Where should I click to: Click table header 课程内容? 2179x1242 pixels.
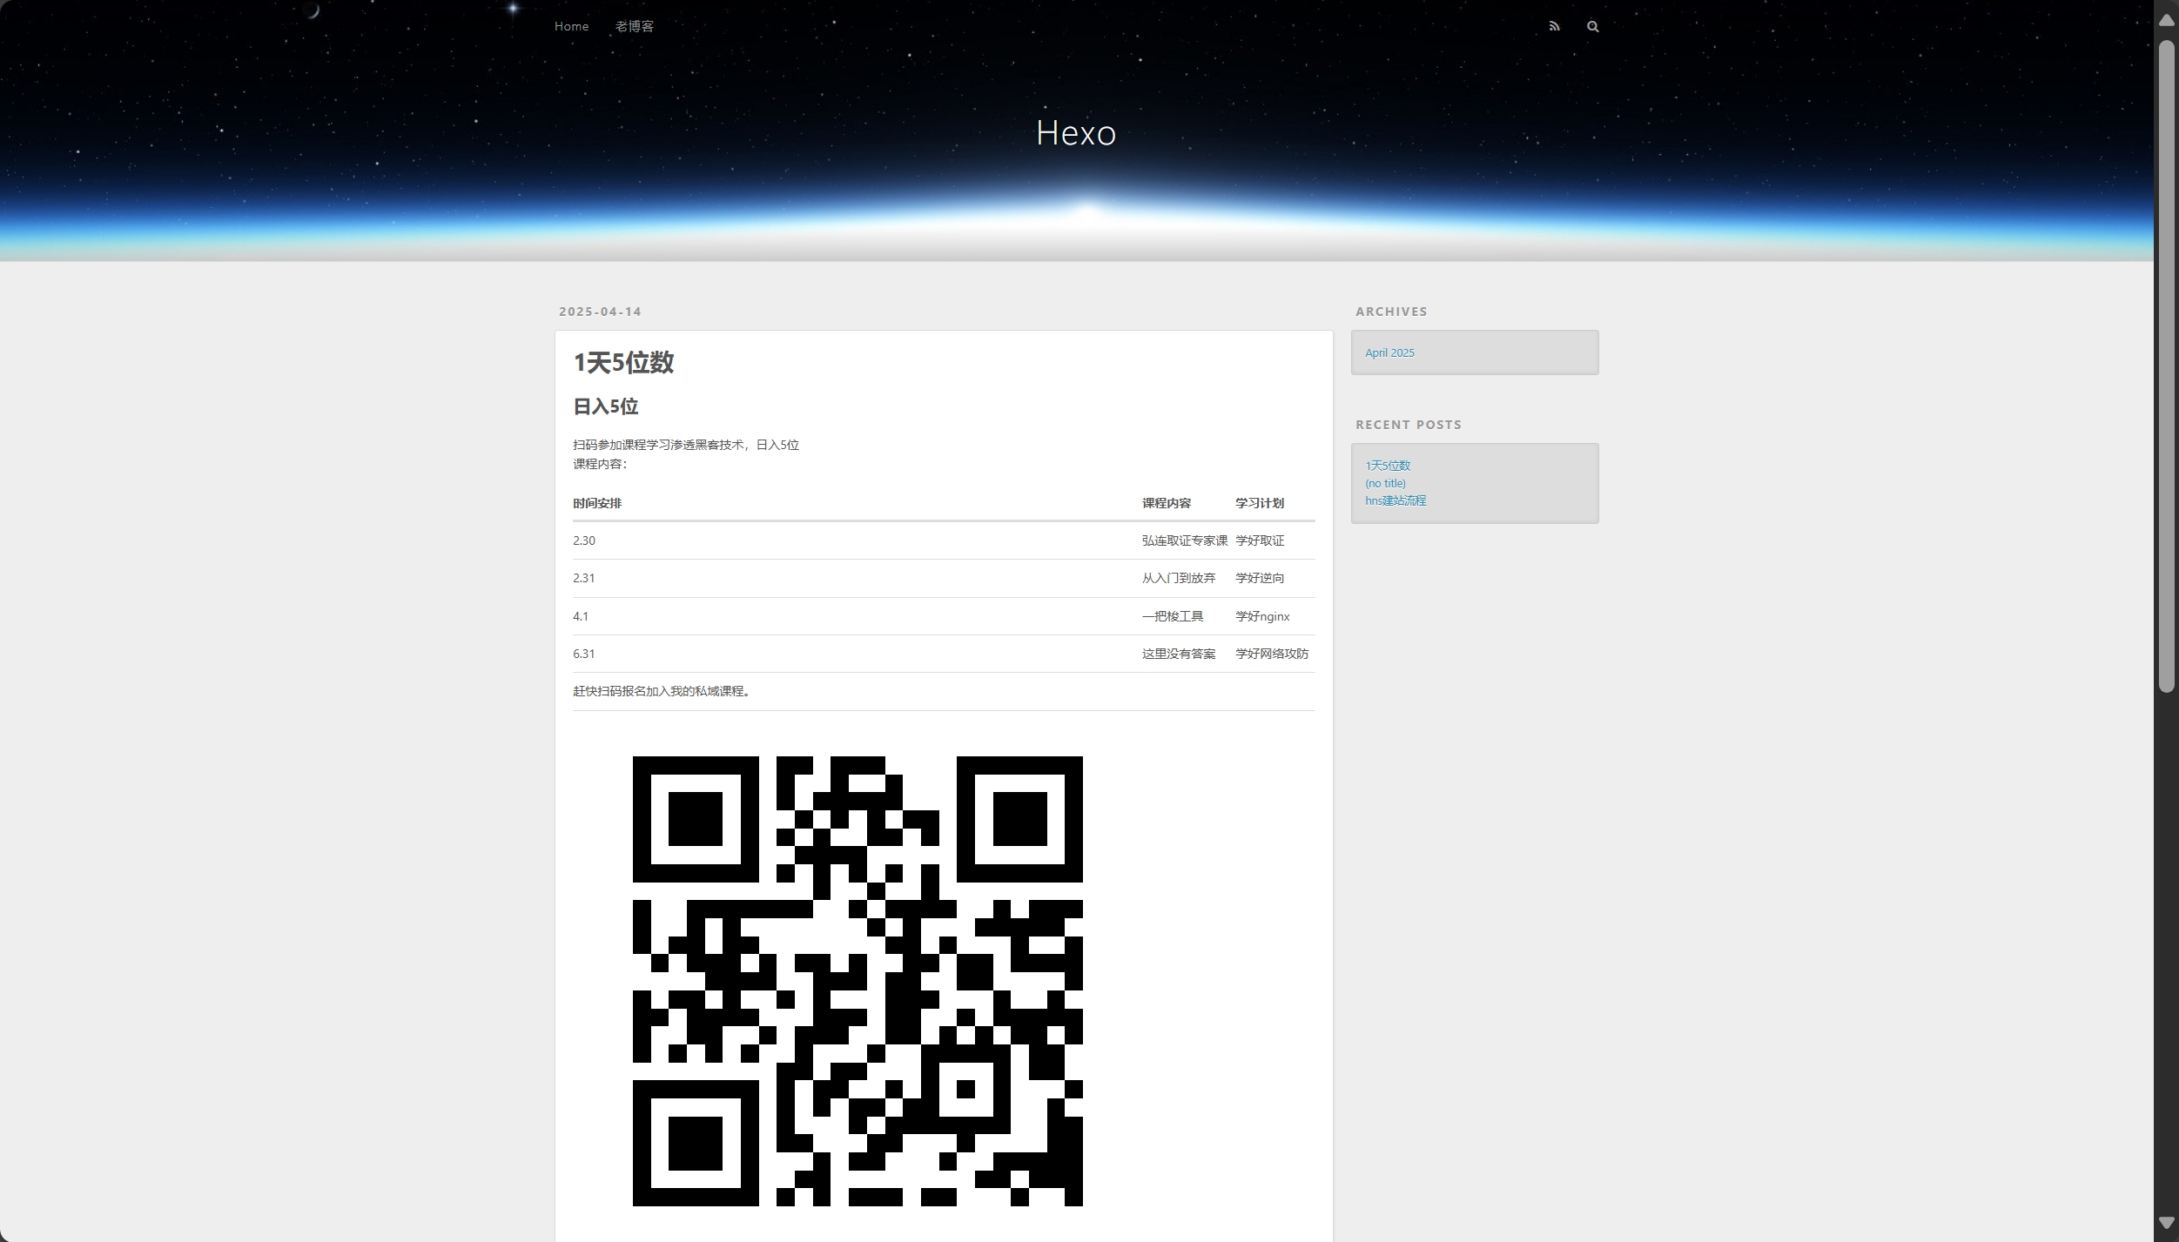click(1167, 503)
